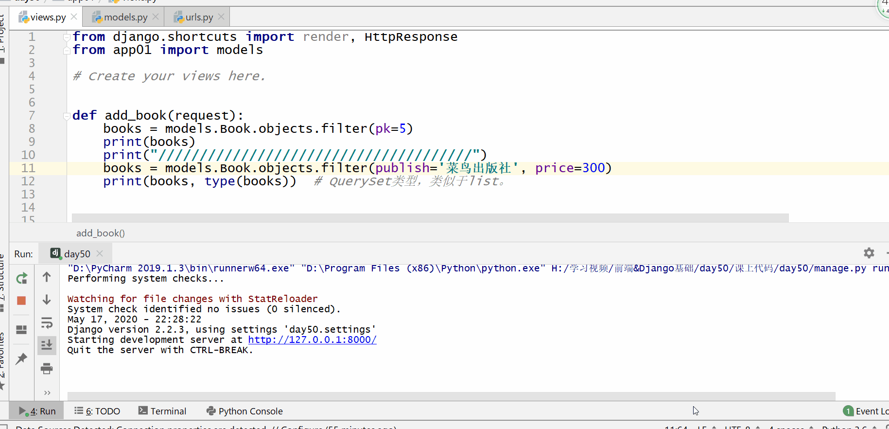Collapse the add_book function fold marker

coord(67,116)
